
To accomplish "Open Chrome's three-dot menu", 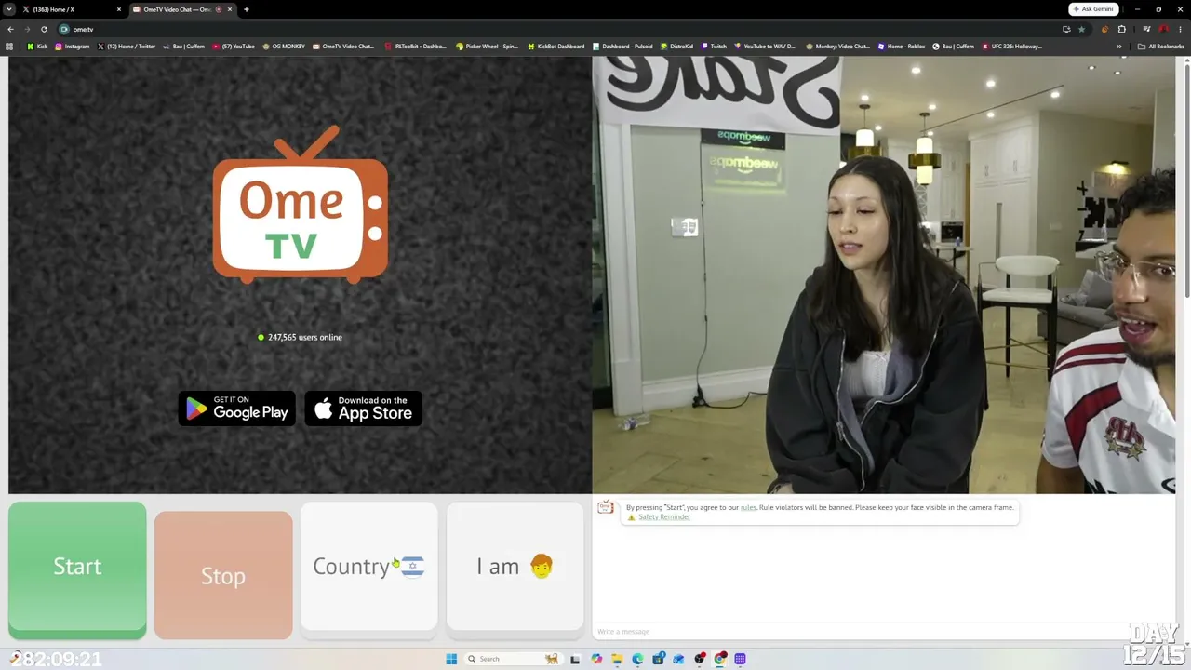I will (x=1180, y=29).
